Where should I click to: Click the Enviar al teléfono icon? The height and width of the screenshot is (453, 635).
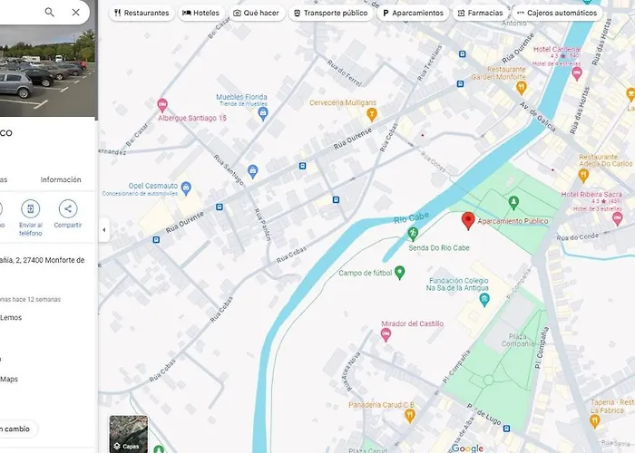tap(30, 209)
